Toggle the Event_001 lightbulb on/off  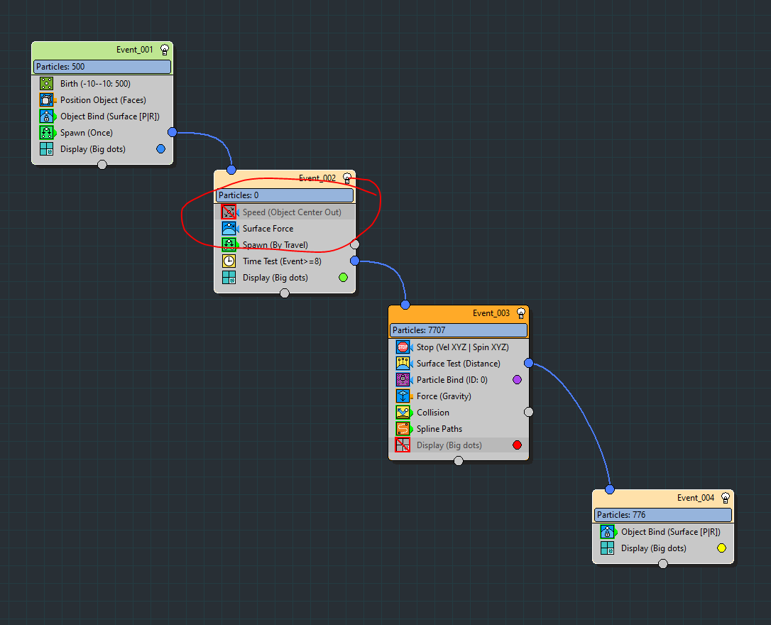click(x=165, y=50)
